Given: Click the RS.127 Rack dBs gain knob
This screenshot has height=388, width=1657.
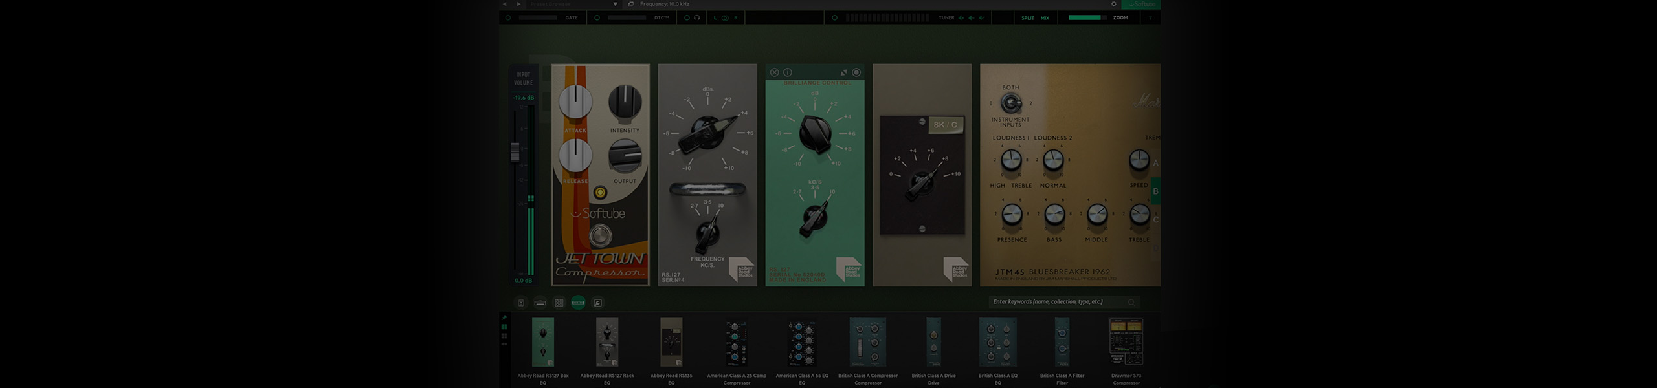Looking at the screenshot, I should pyautogui.click(x=707, y=133).
